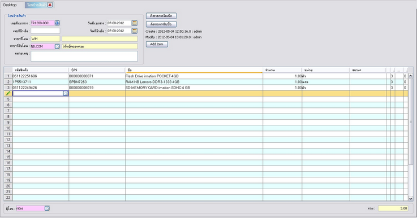417x218 pixels.
Task: Click the grid scrollbar down arrow
Action: [411, 198]
